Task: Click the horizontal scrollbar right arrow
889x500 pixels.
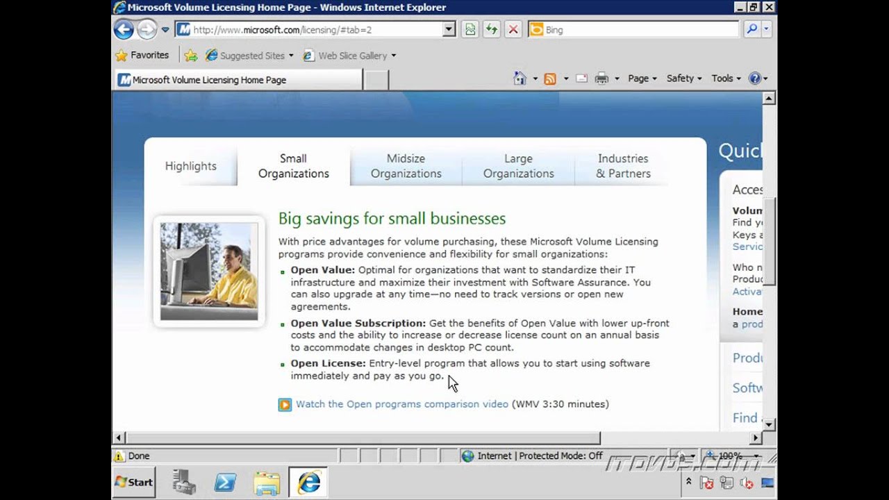Action: pos(756,438)
